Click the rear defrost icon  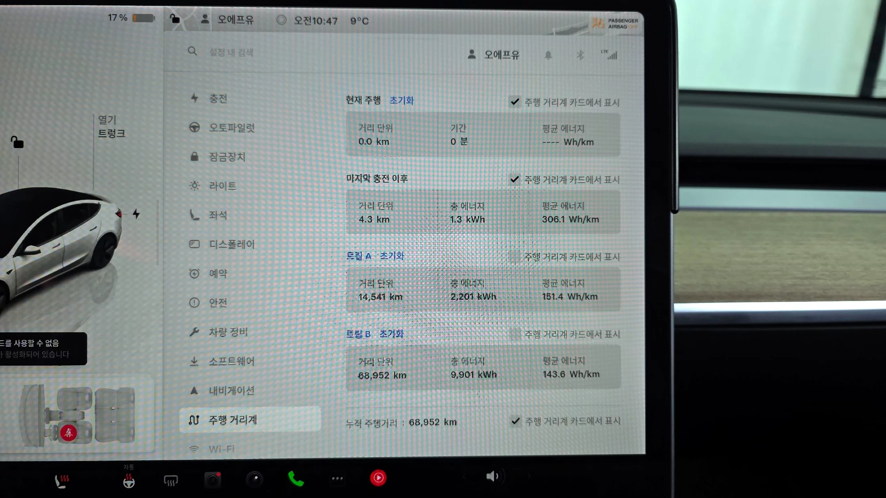click(171, 480)
